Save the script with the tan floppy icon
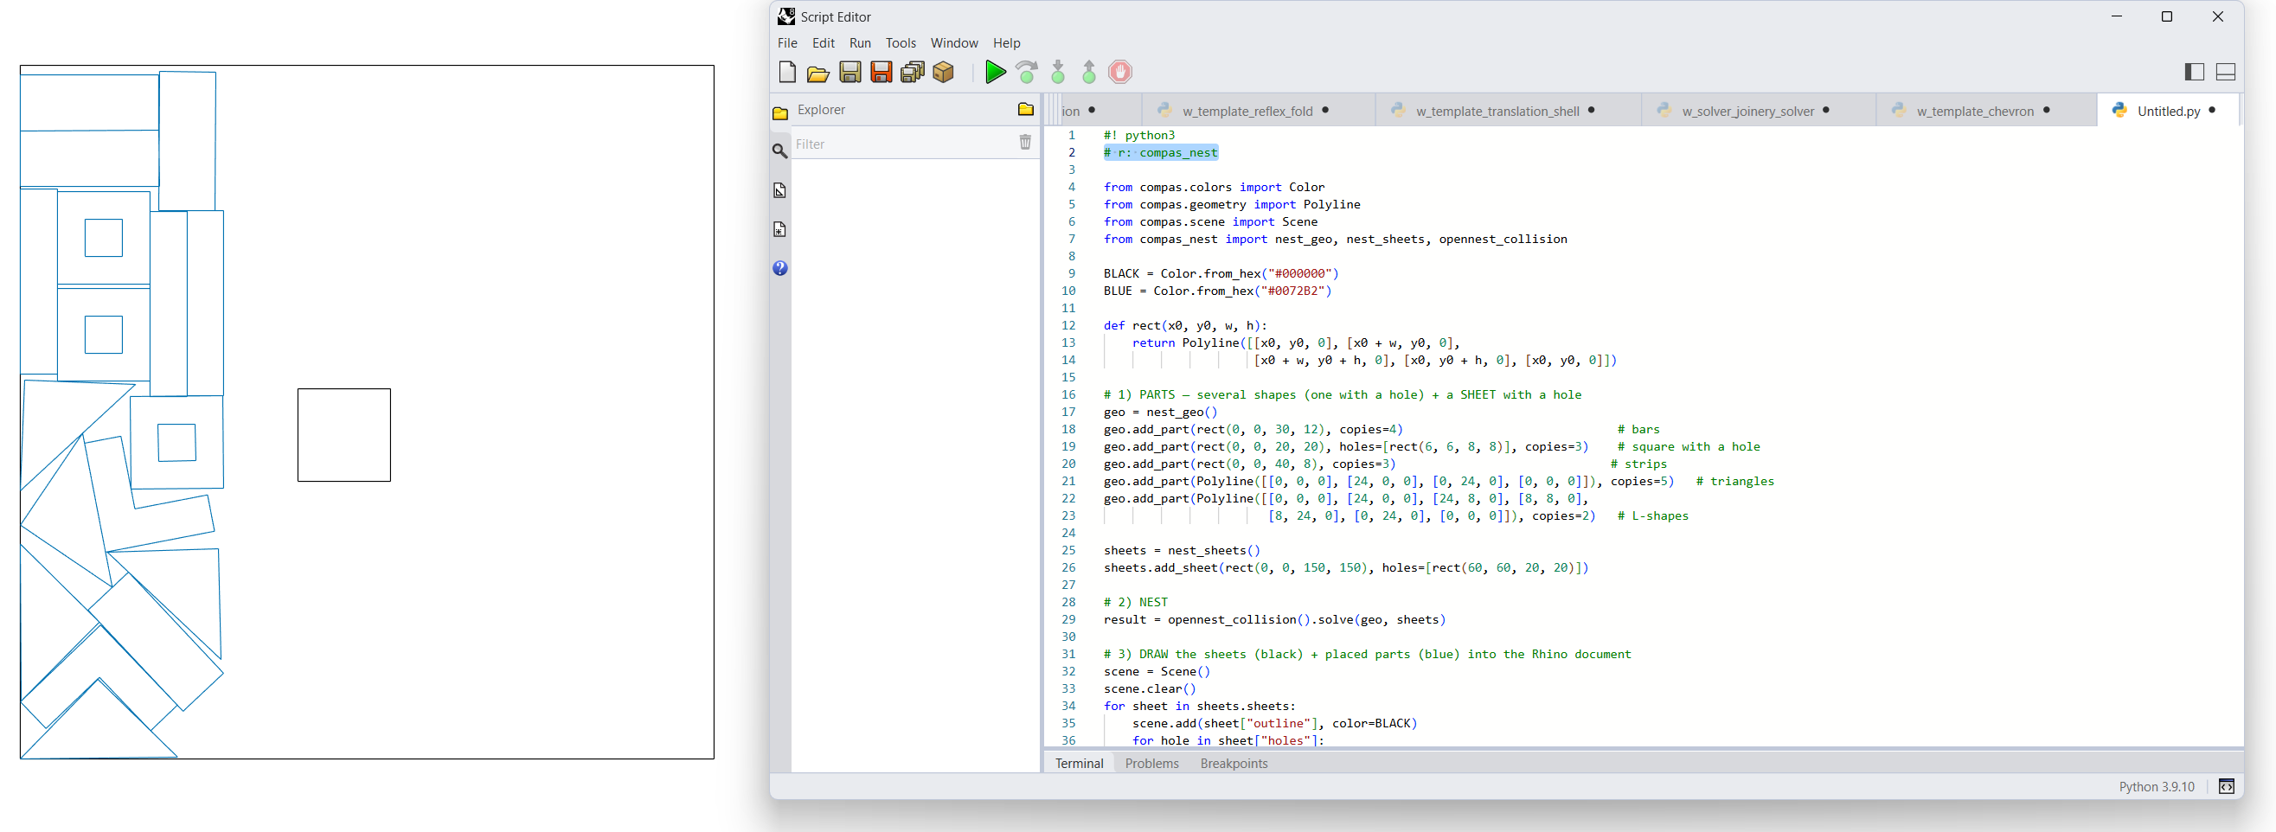 850,72
